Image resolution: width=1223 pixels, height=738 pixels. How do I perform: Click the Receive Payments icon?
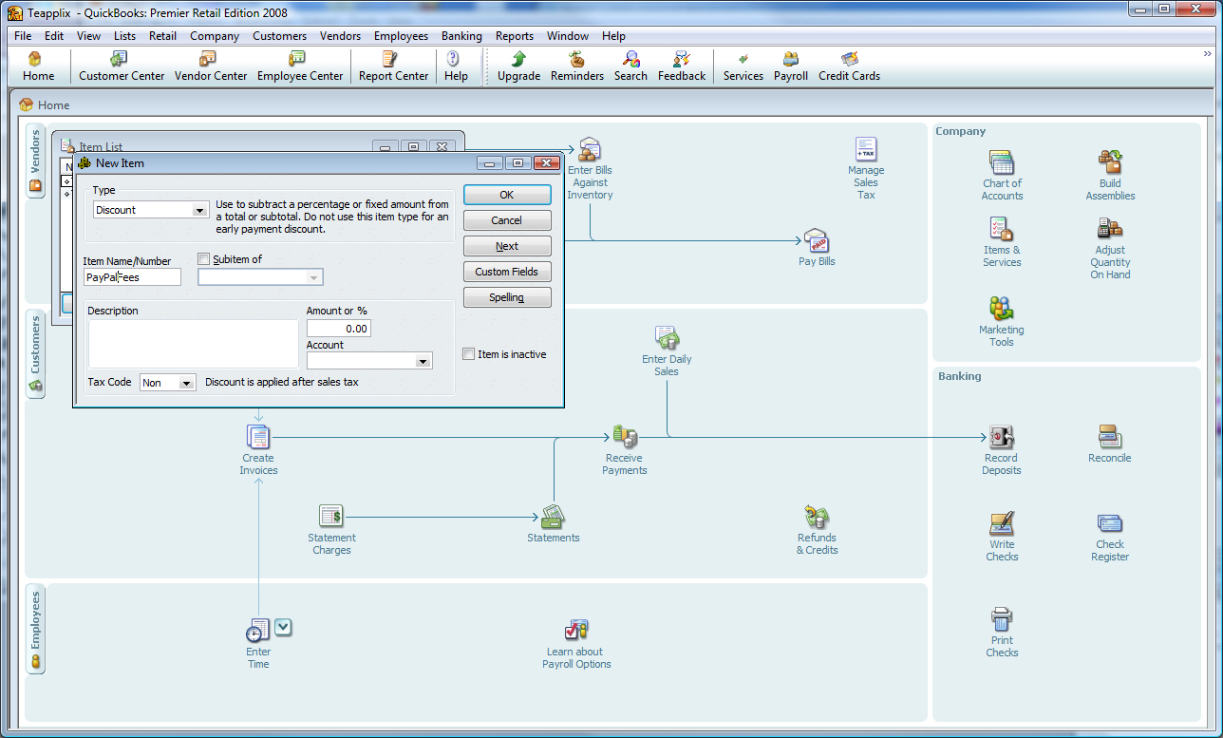[624, 450]
